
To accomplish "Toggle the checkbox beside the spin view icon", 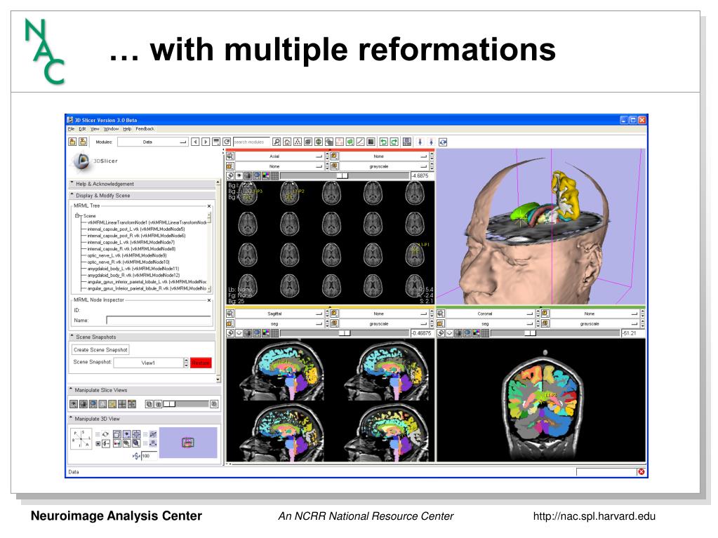I will pyautogui.click(x=98, y=434).
